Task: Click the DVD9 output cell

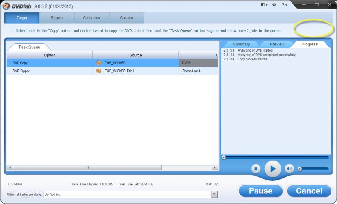Action: pos(199,63)
